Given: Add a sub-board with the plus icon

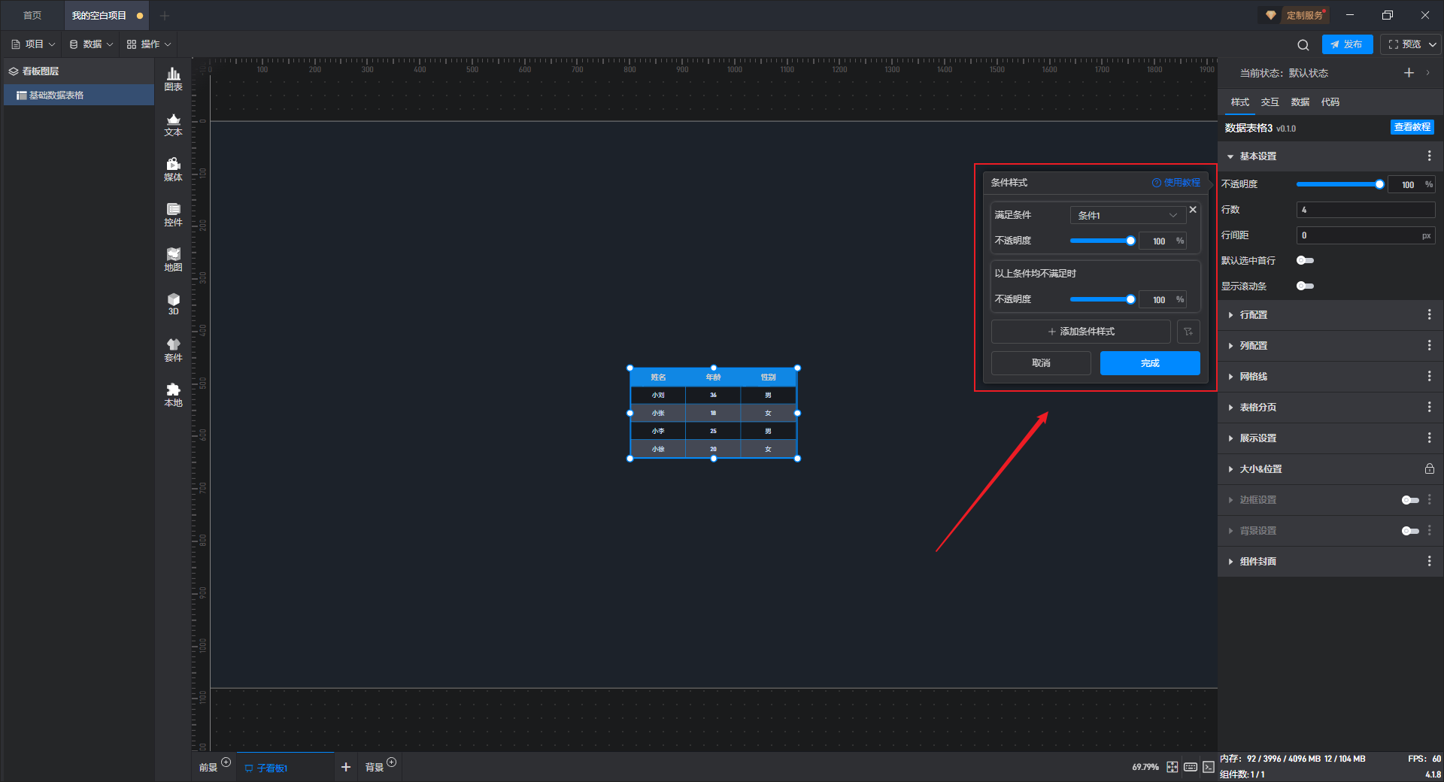Looking at the screenshot, I should click(346, 767).
